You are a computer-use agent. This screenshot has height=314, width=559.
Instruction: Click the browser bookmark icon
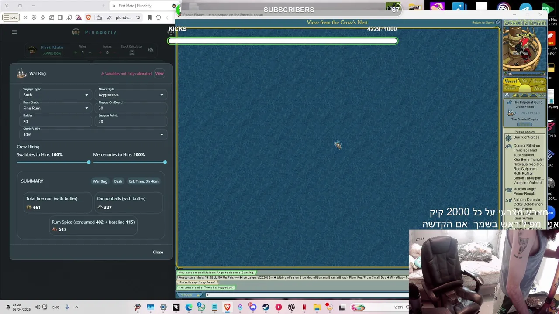click(149, 17)
